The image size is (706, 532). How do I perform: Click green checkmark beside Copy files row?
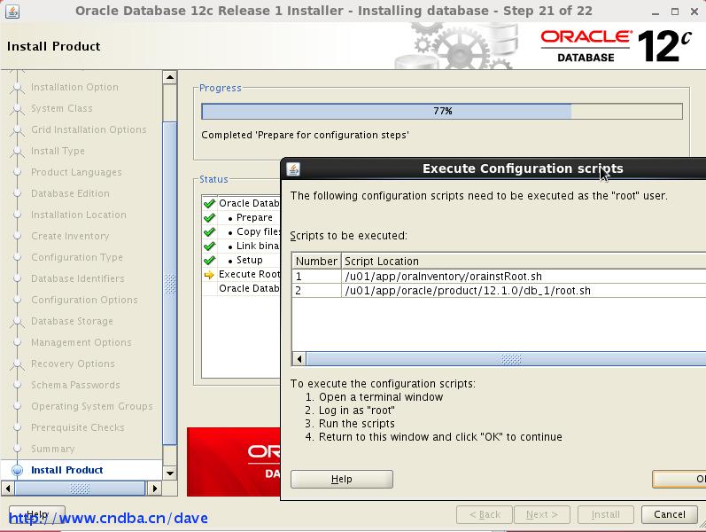pyautogui.click(x=209, y=232)
